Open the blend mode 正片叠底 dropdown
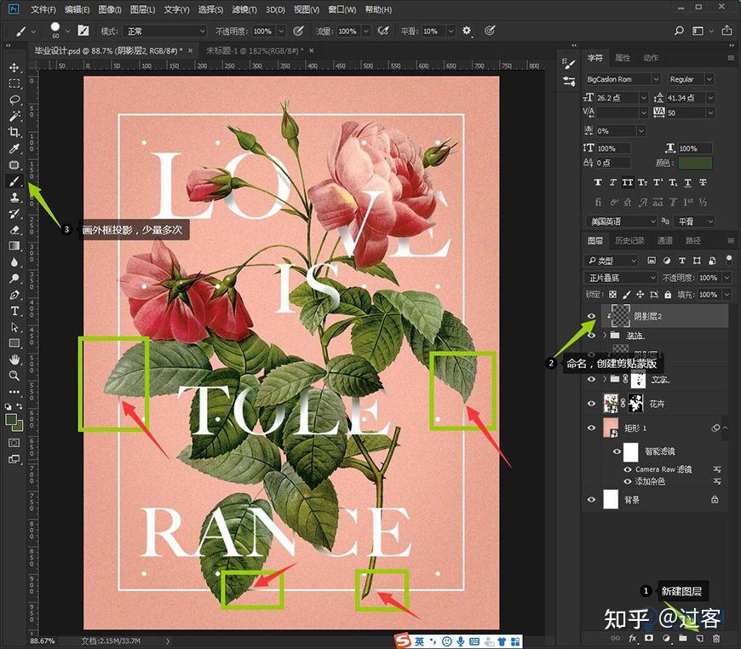This screenshot has height=649, width=741. 621,278
